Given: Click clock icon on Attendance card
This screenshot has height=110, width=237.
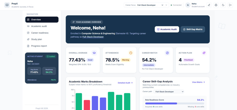Looking at the screenshot, I should coord(131,53).
